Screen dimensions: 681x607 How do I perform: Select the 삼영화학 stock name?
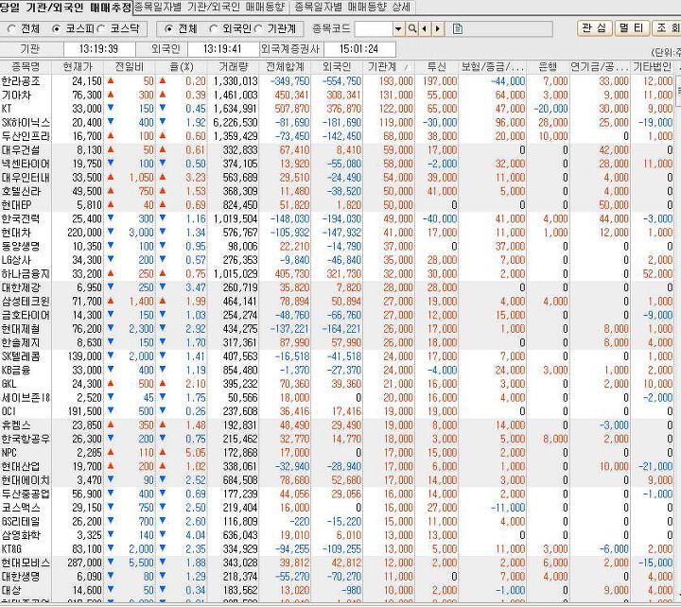[21, 535]
